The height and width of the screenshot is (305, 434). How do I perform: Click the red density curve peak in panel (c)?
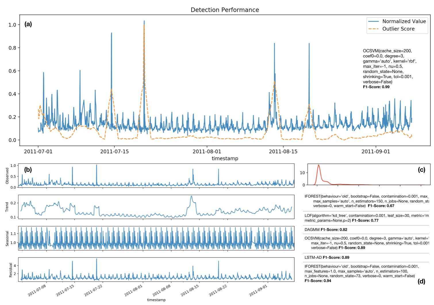point(318,165)
